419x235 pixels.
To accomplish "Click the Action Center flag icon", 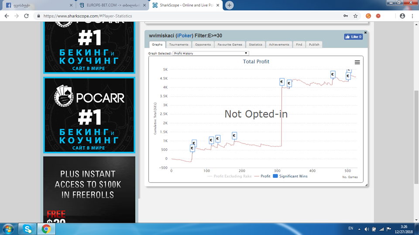I will (x=389, y=229).
